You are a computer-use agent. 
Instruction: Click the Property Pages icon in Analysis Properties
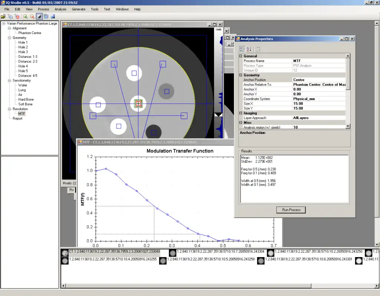click(x=258, y=49)
